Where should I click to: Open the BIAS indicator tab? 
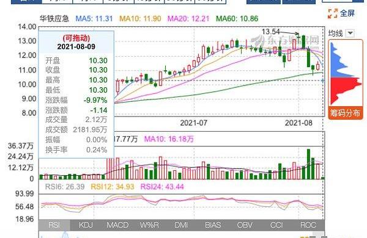click(x=213, y=225)
